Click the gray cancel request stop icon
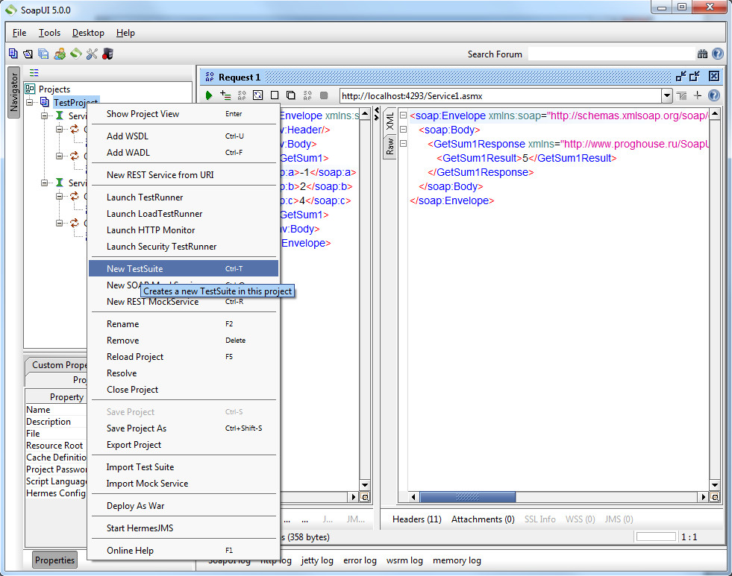 click(324, 95)
